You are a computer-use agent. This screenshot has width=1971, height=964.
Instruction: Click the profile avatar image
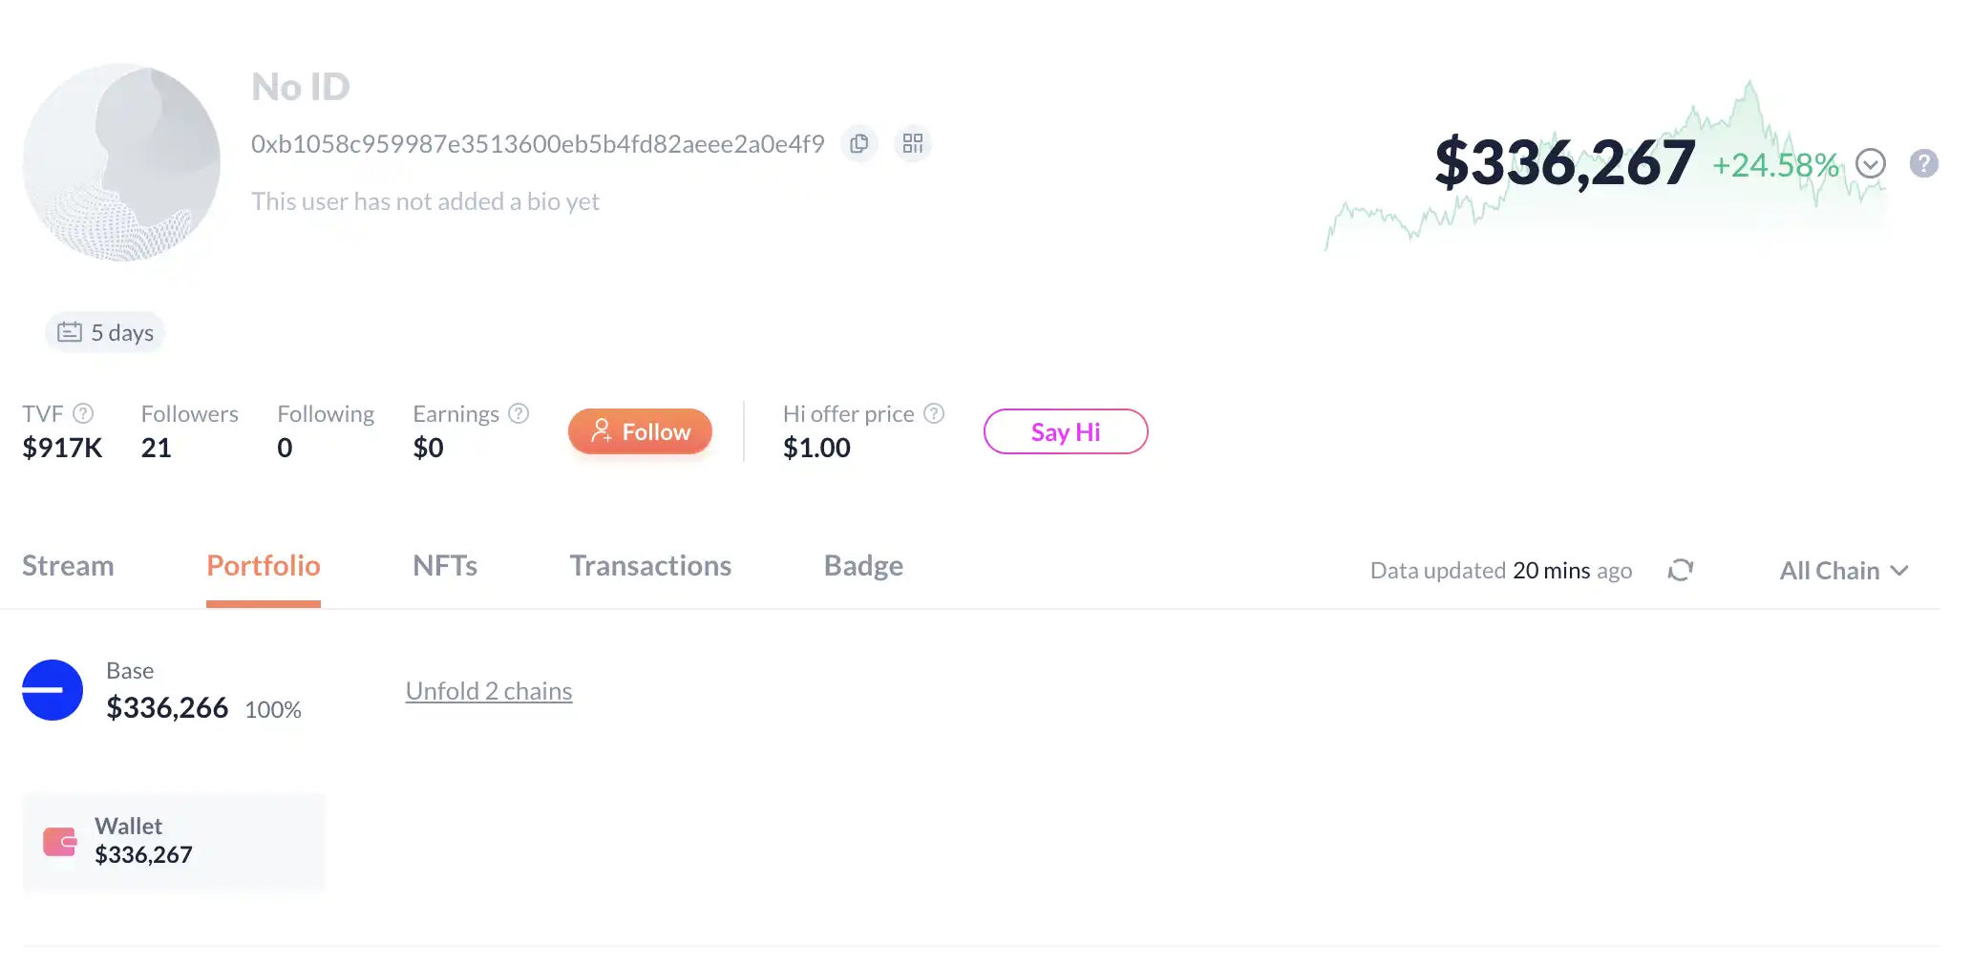(x=121, y=162)
